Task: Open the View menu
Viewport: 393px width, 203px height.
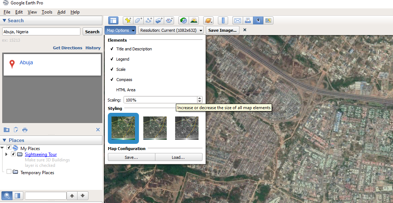Action: point(32,12)
